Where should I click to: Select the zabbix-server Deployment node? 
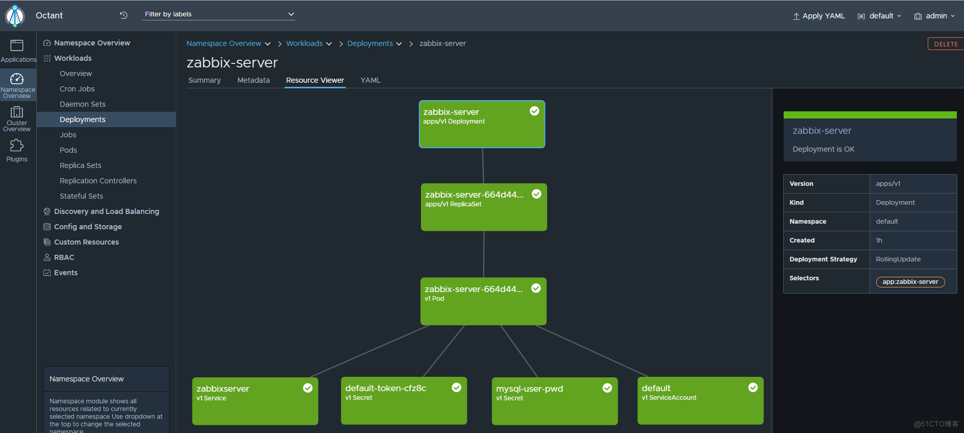(x=482, y=124)
